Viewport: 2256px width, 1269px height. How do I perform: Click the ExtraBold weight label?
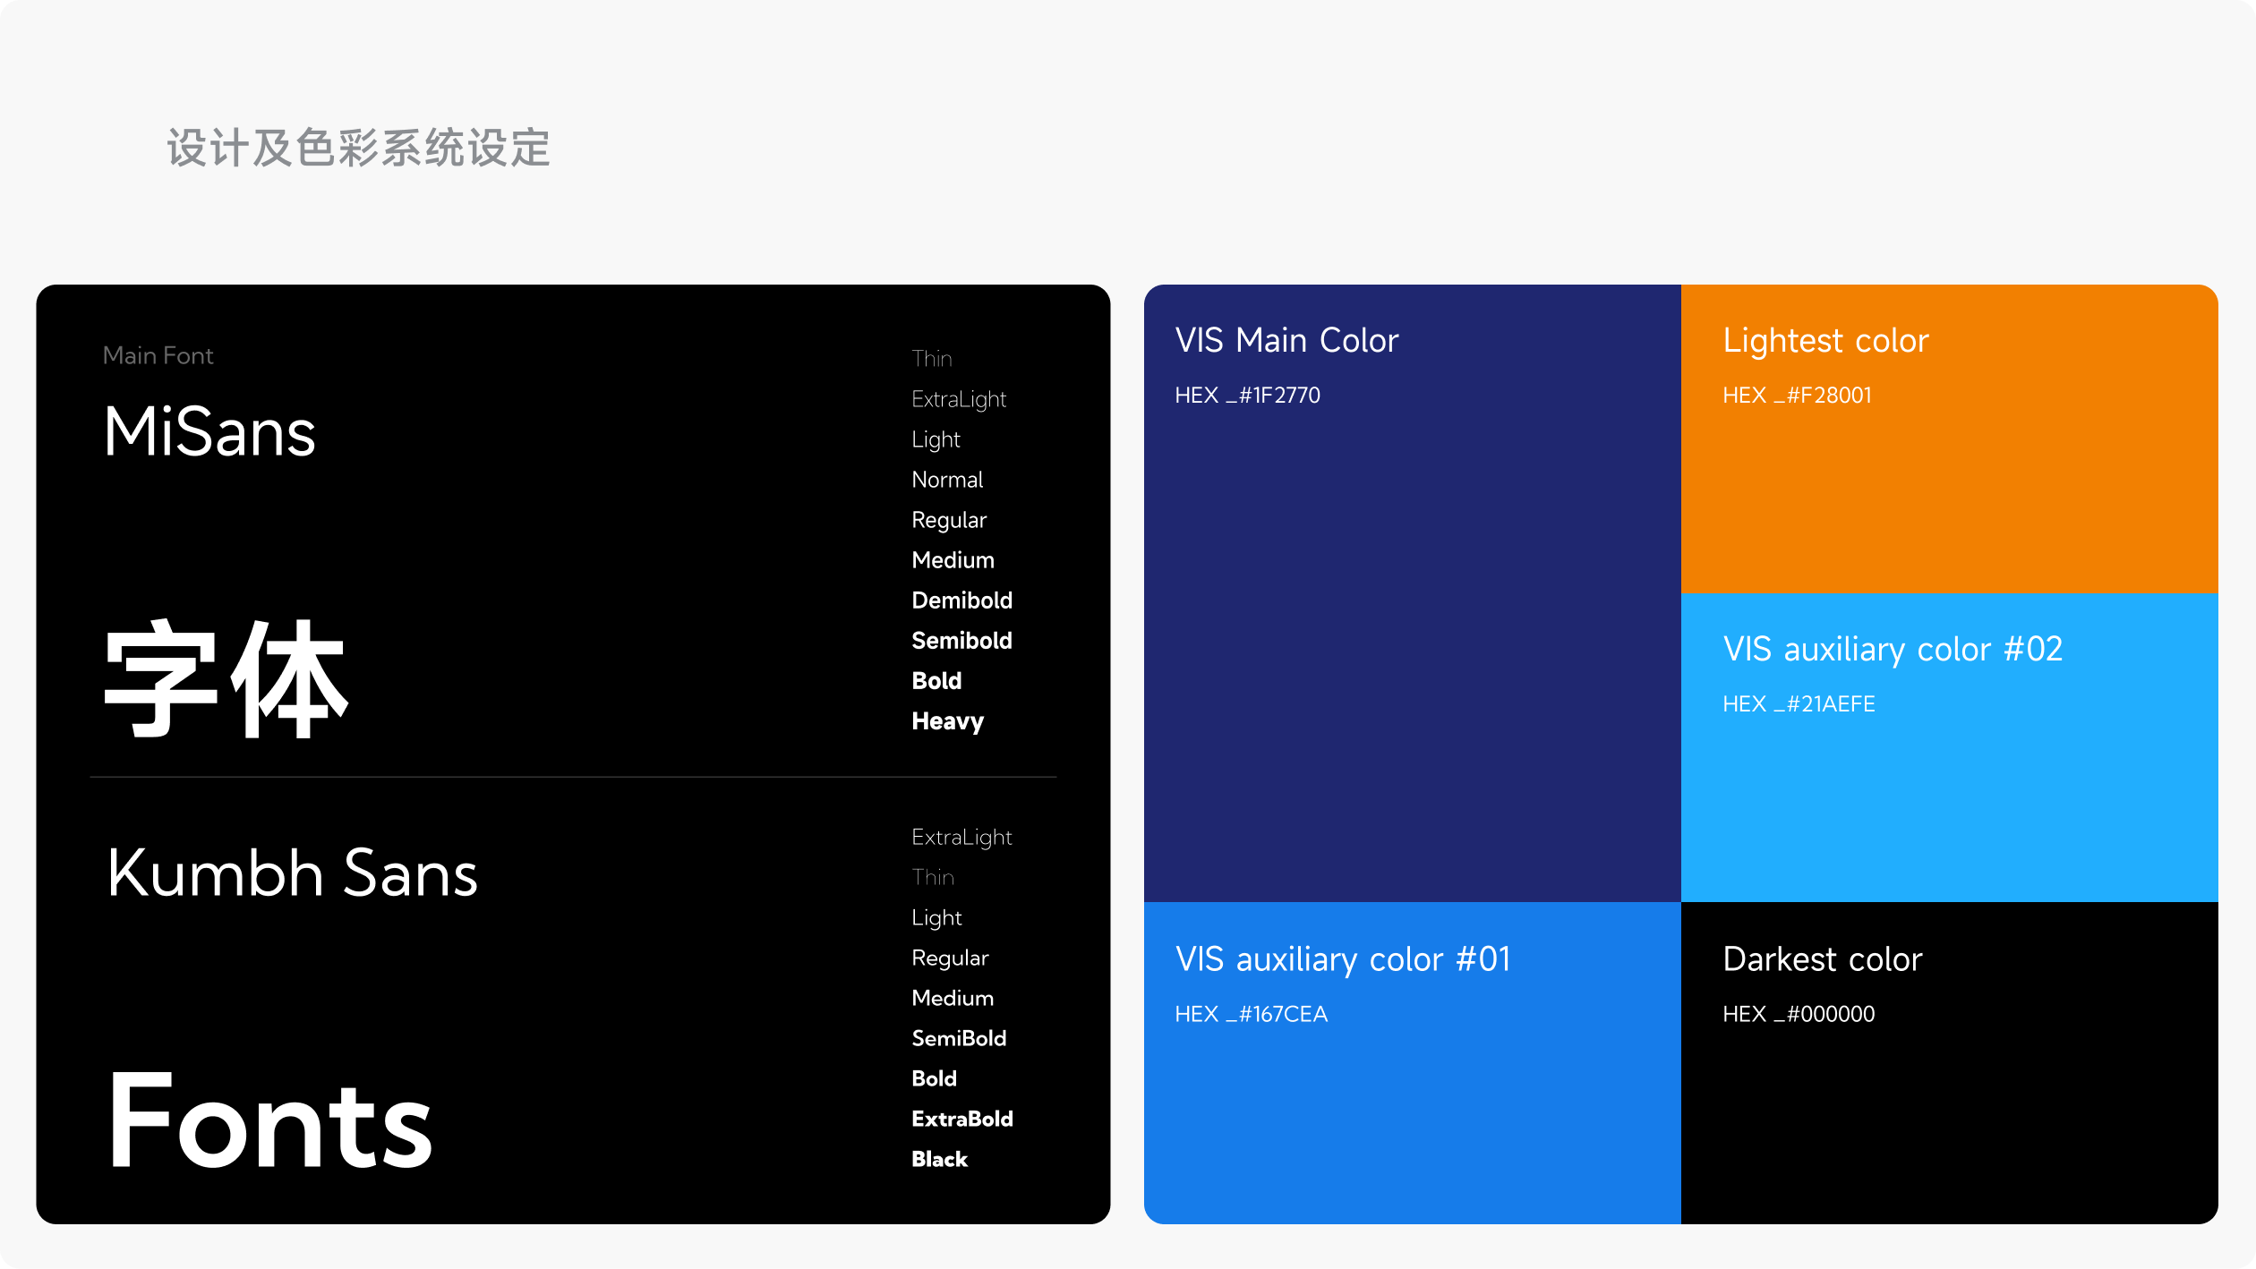point(961,1119)
